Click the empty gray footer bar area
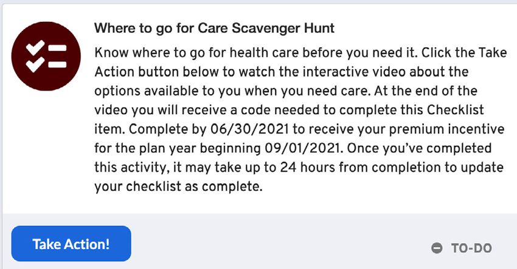 [x=280, y=243]
